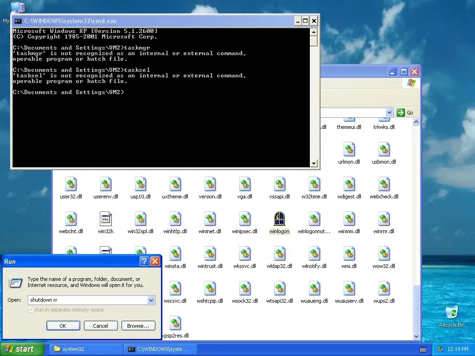The width and height of the screenshot is (475, 356).
Task: Select the wldap32.dll file icon
Action: pyautogui.click(x=280, y=254)
